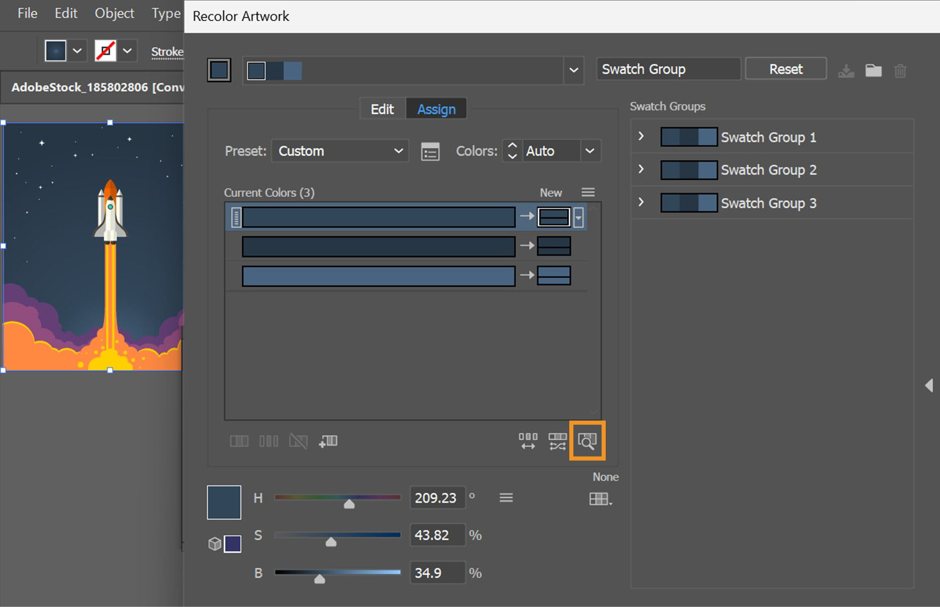The height and width of the screenshot is (607, 940).
Task: Click inside the Swatch Group name field
Action: click(667, 69)
